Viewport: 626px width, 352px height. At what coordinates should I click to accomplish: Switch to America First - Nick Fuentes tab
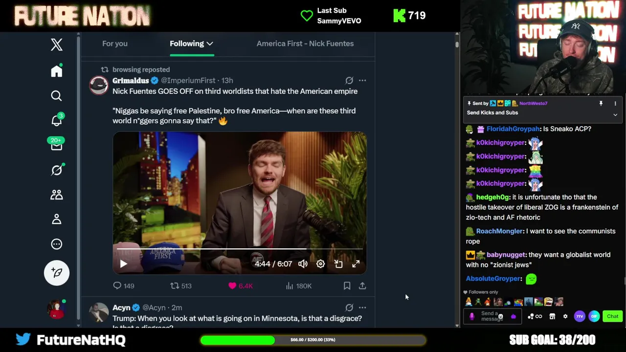pyautogui.click(x=305, y=44)
